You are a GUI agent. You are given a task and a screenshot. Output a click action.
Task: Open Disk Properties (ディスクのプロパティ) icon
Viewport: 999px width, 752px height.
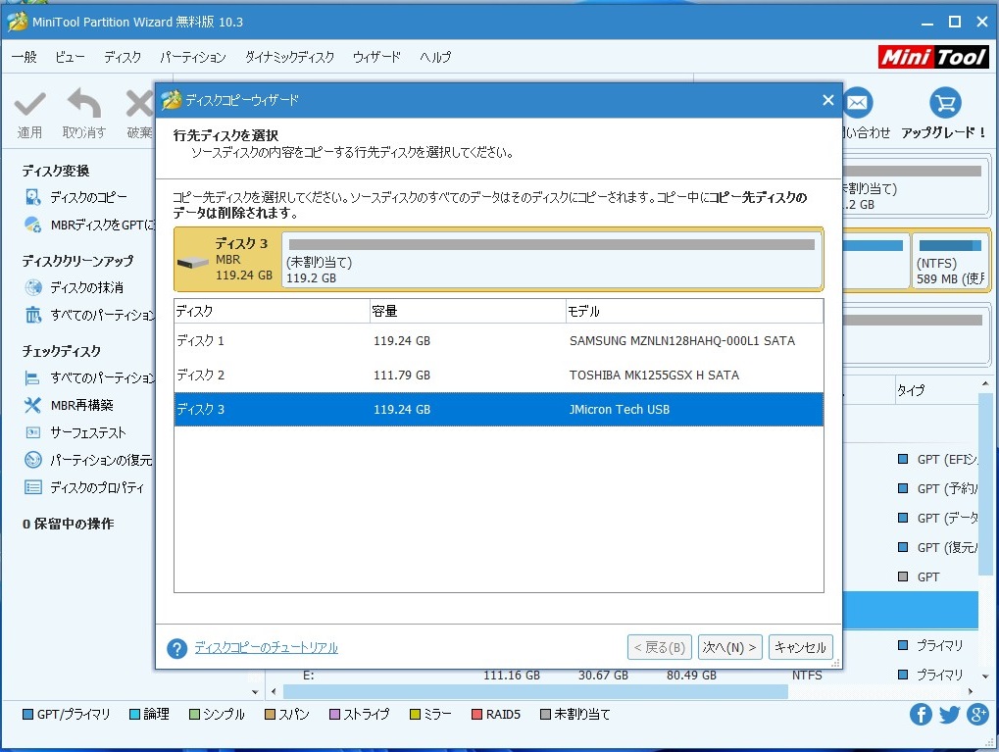click(33, 487)
